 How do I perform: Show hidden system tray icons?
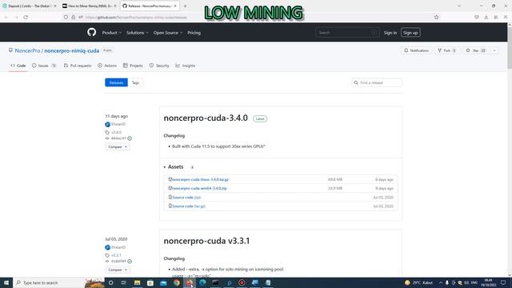coord(441,282)
